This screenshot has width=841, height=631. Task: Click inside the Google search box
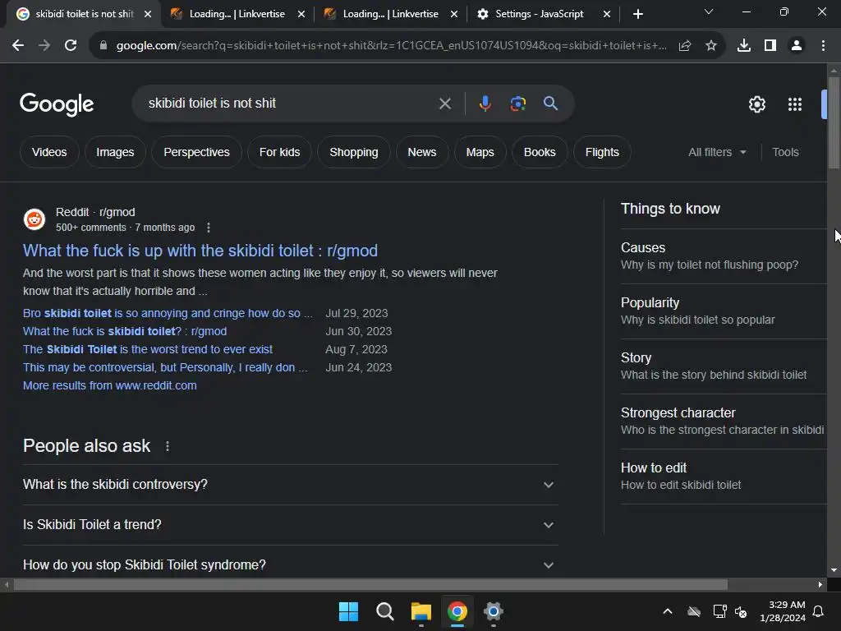click(x=290, y=104)
